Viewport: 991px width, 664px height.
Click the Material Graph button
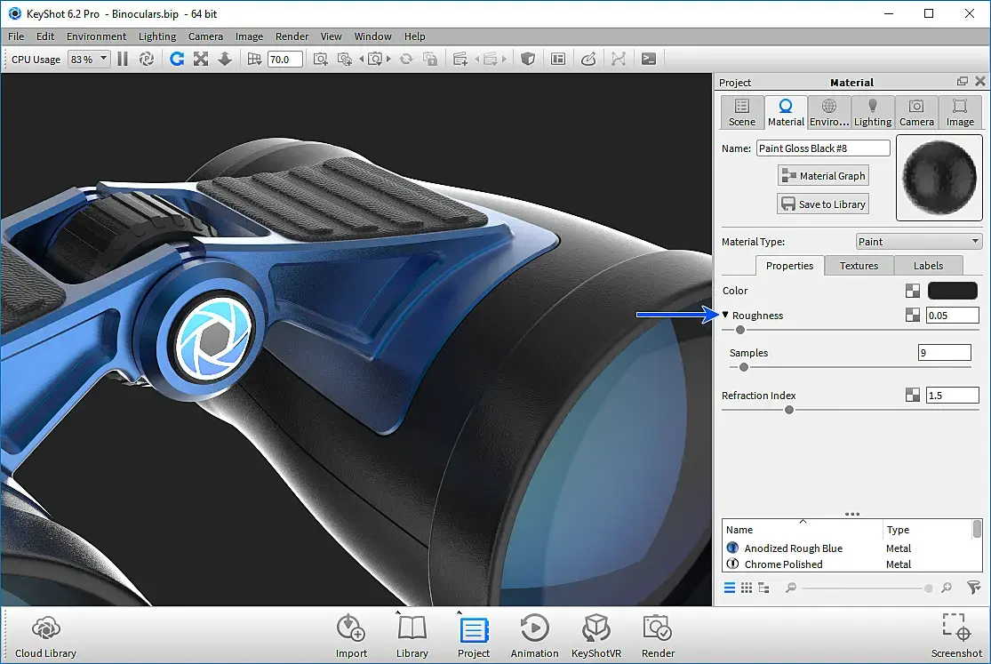coord(822,176)
